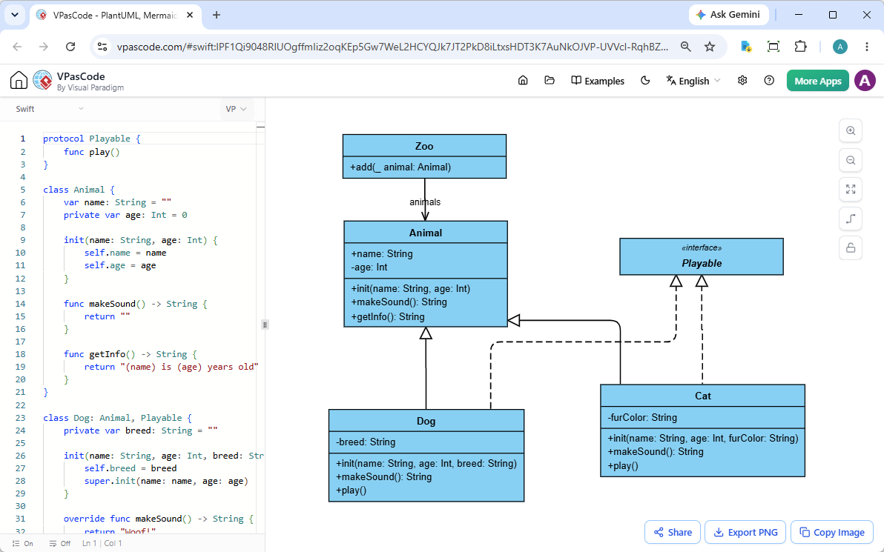The height and width of the screenshot is (552, 884).
Task: Select the Zoo class box header
Action: point(424,146)
